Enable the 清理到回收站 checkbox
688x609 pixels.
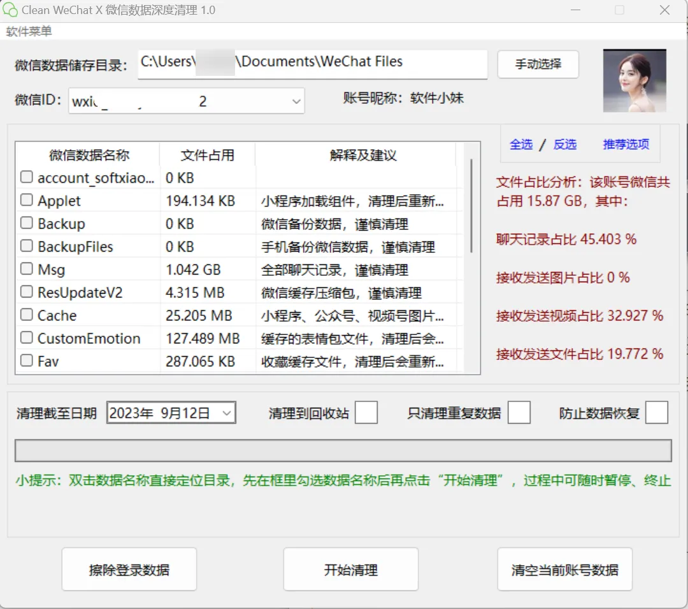[366, 412]
